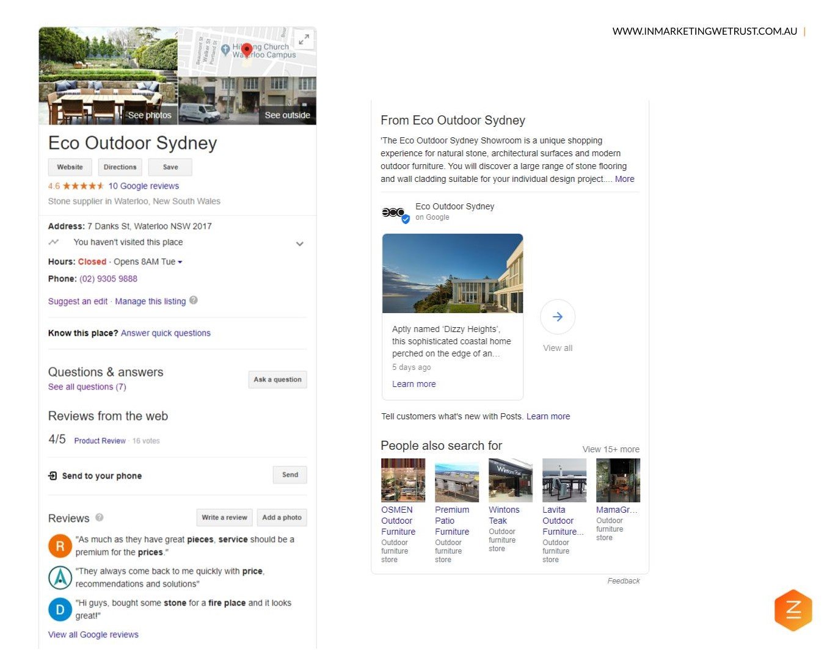Click the Eco Outdoor Sydney title heading
This screenshot has width=835, height=658.
[133, 143]
